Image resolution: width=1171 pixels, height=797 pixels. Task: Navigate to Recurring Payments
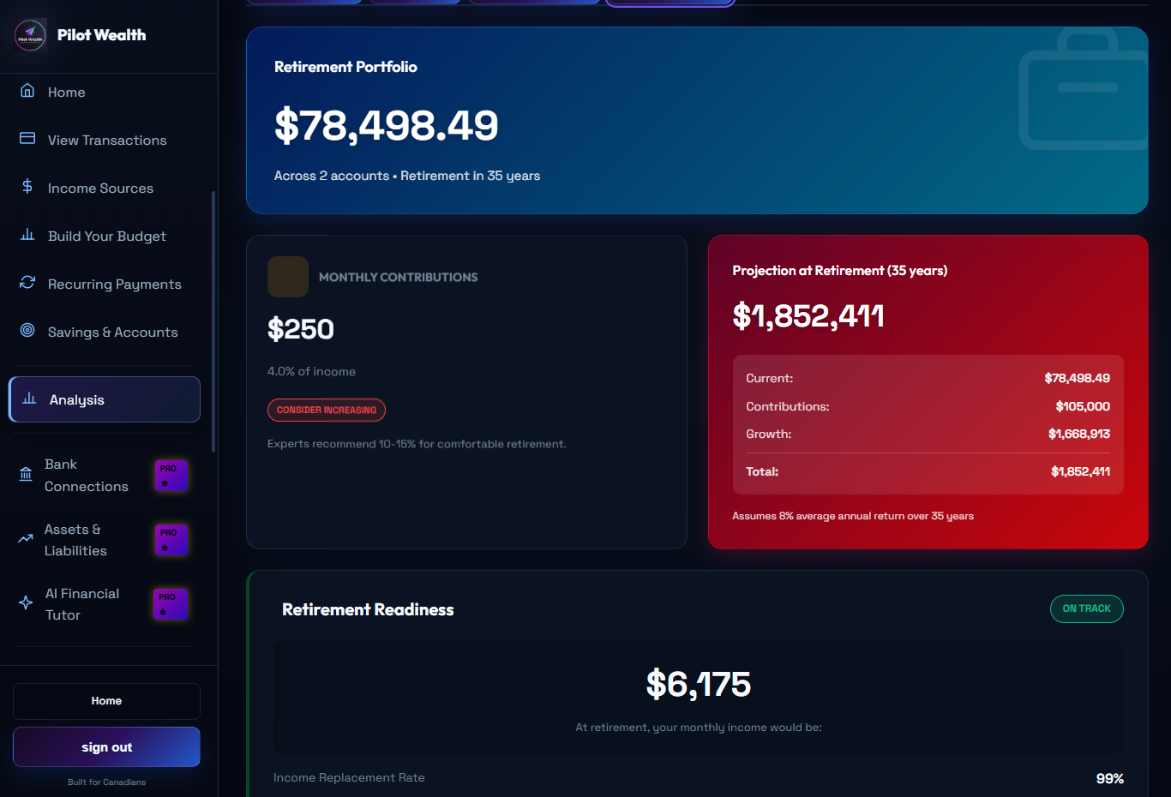(x=105, y=284)
